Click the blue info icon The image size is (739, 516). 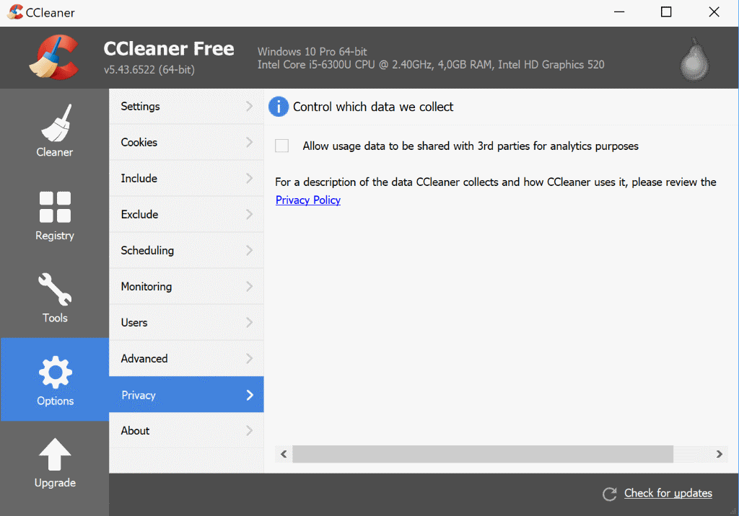(279, 107)
